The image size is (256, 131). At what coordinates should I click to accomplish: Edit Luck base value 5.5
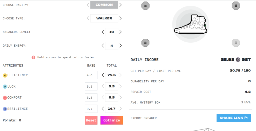pos(91,86)
